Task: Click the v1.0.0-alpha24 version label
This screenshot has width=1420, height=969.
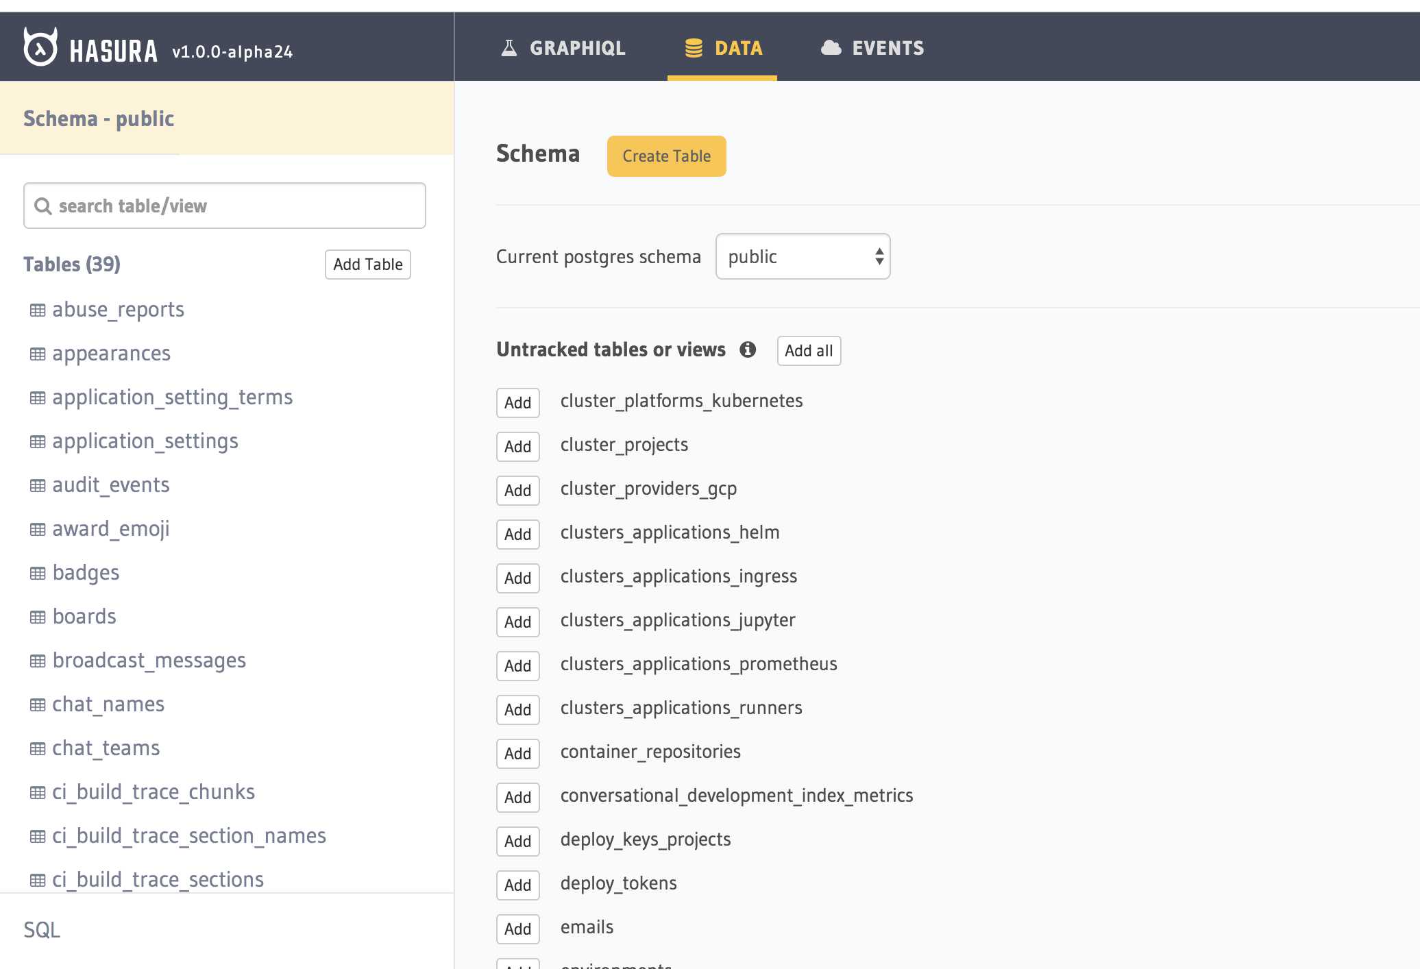Action: point(232,52)
